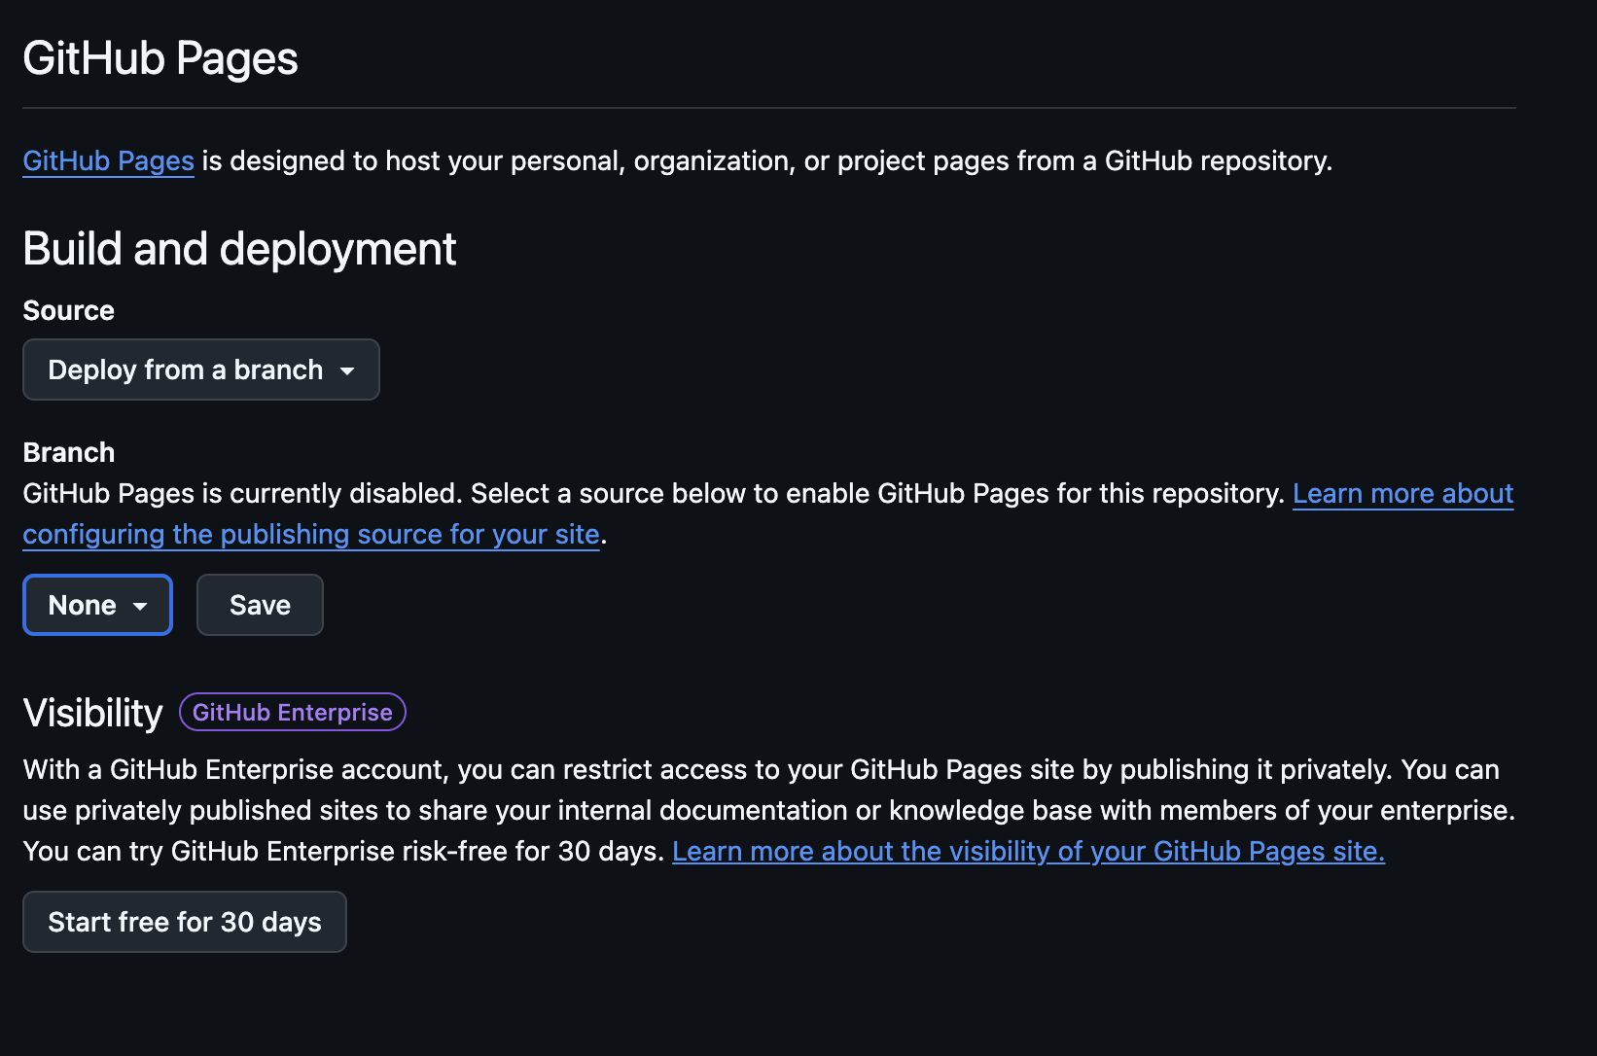Screen dimensions: 1597x1056
Task: Open Learn more about visibility of Pages site
Action: coord(1028,851)
